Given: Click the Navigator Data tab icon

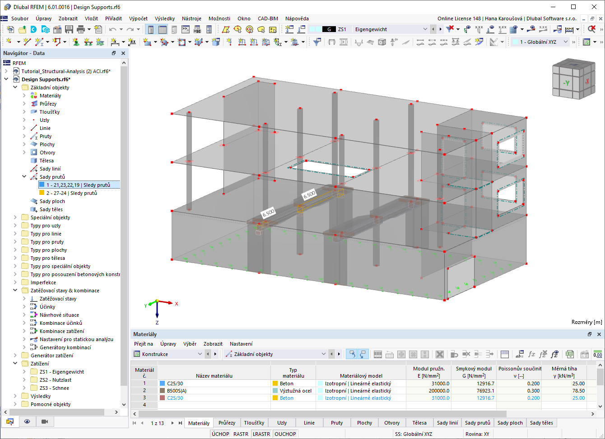Looking at the screenshot, I should [9, 421].
